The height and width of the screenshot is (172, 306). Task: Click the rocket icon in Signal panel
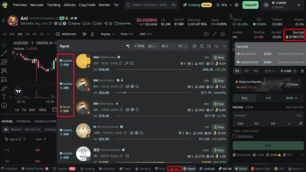(x=195, y=46)
